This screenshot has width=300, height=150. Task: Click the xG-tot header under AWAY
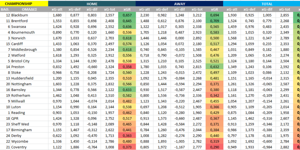click(x=197, y=10)
